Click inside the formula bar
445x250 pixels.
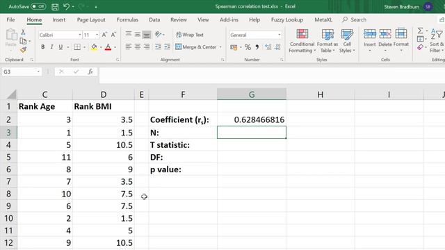point(272,75)
